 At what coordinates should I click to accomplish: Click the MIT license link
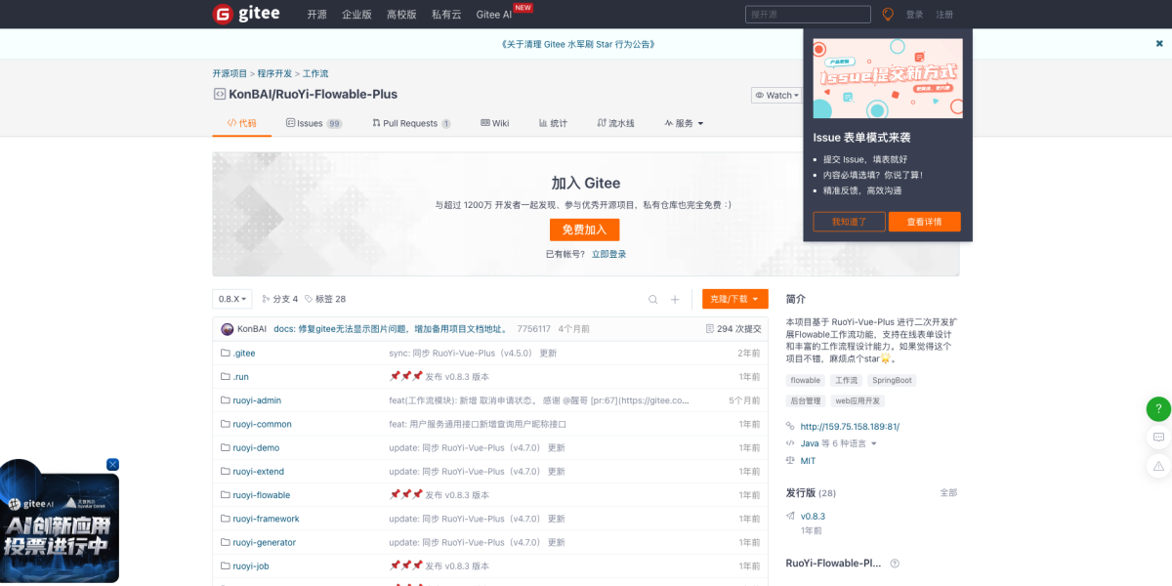(808, 461)
